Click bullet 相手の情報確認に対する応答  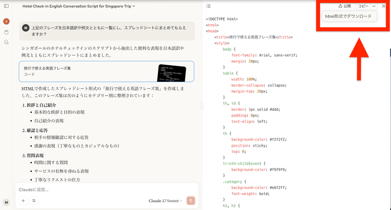point(62,137)
